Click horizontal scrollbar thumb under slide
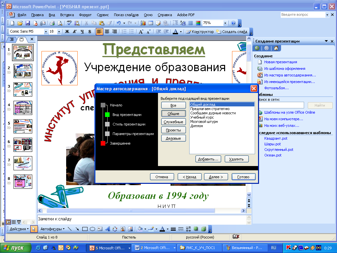The image size is (337, 253). click(x=130, y=211)
